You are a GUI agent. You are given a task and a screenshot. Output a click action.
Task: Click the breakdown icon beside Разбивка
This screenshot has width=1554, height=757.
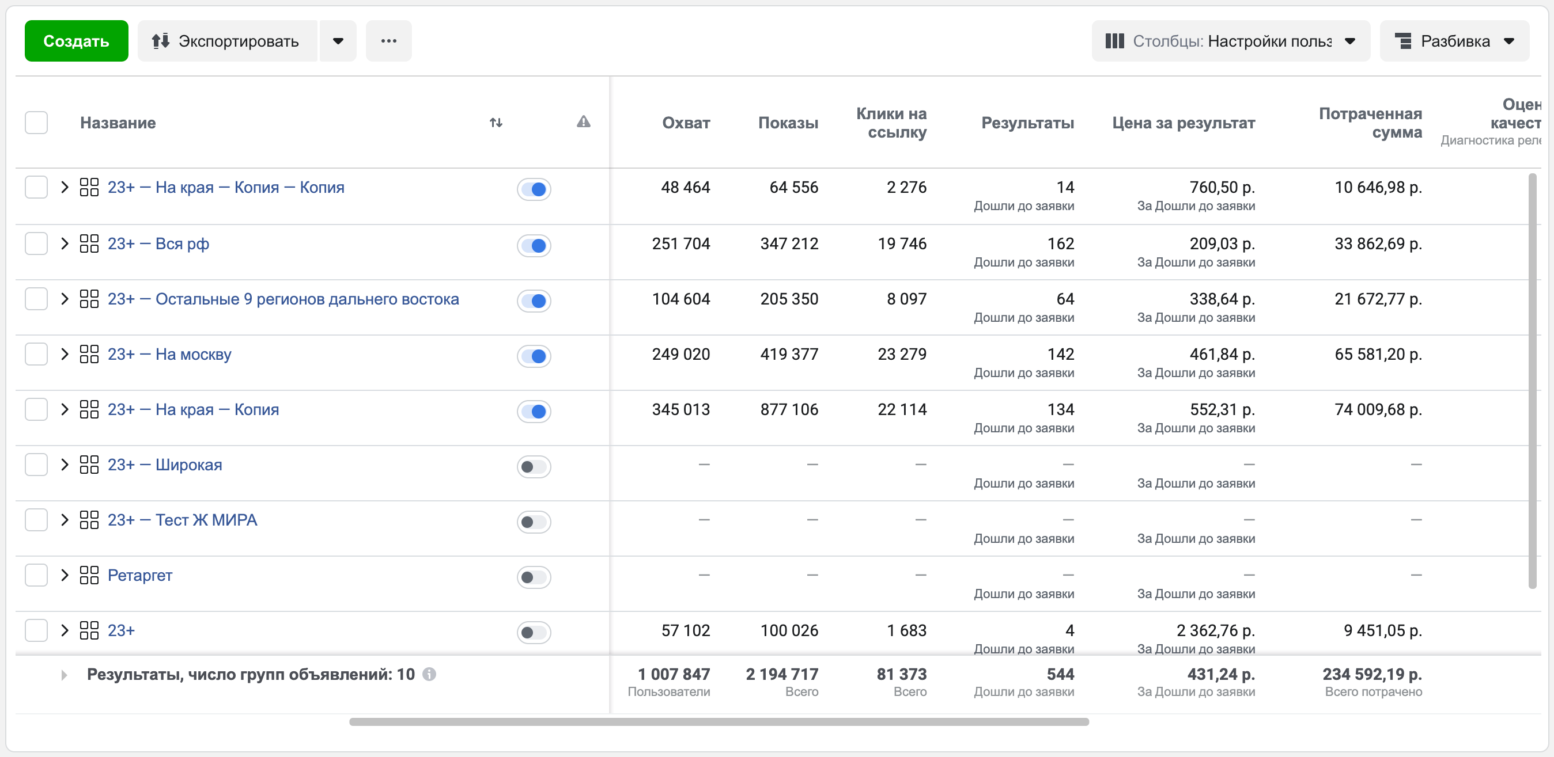click(1404, 41)
